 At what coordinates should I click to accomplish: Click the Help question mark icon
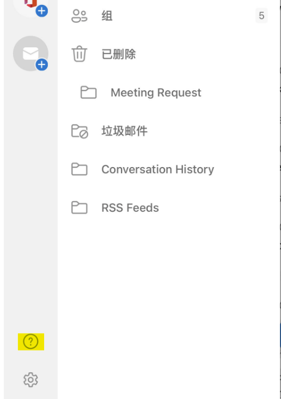click(31, 341)
